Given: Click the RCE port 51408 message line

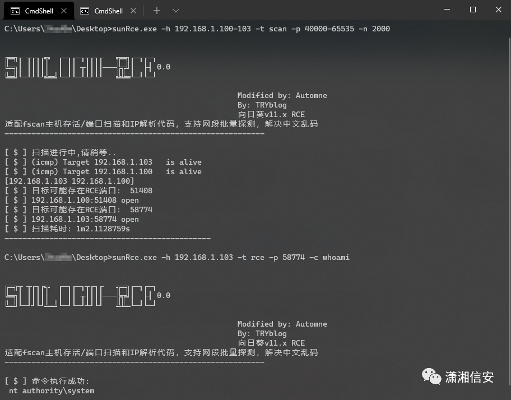Looking at the screenshot, I should tap(78, 190).
